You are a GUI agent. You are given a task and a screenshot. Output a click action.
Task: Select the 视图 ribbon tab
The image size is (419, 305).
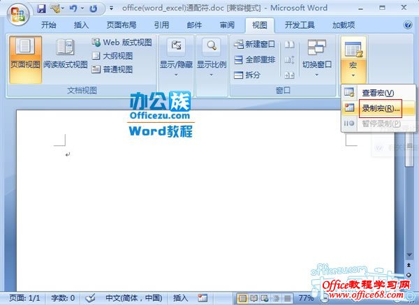pos(260,25)
